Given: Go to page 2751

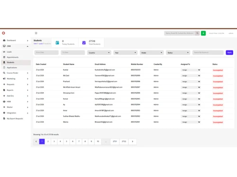Looking at the screenshot, I should 115,142.
